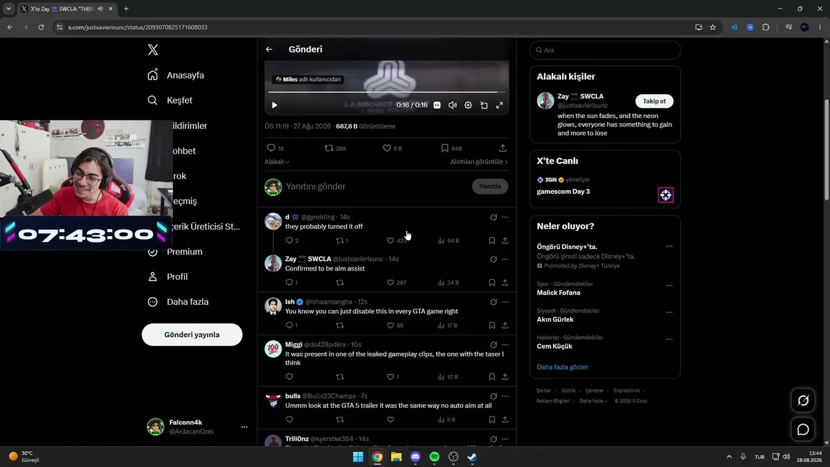Click Daha fazla göster link
Image resolution: width=830 pixels, height=467 pixels.
pos(563,367)
